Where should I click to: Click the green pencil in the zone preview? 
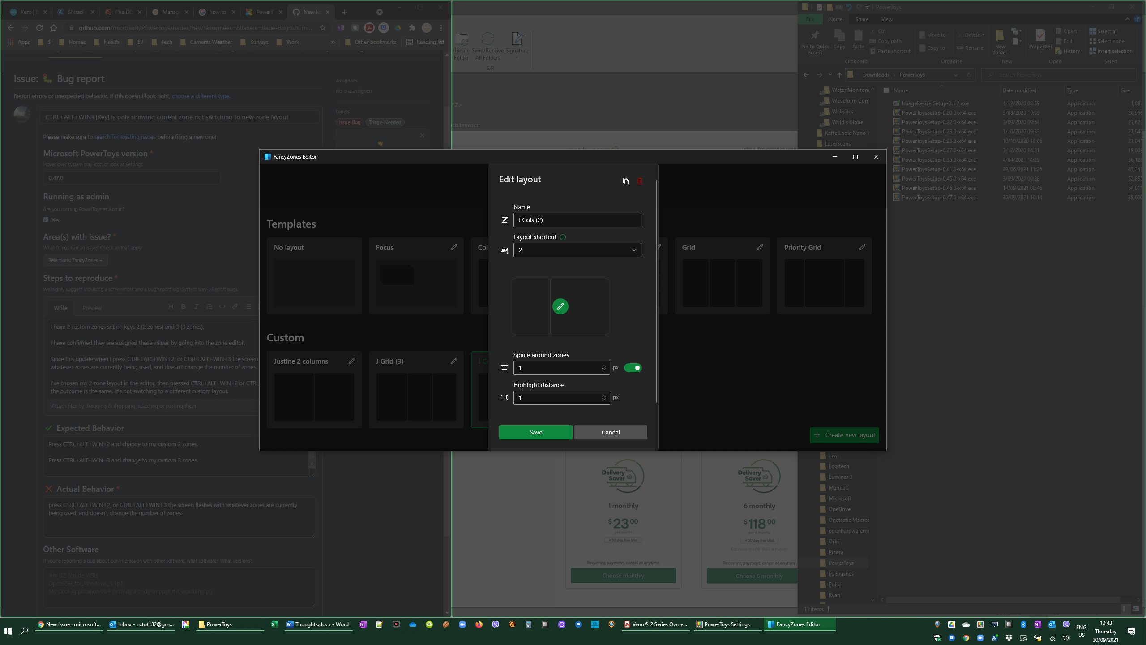tap(560, 306)
